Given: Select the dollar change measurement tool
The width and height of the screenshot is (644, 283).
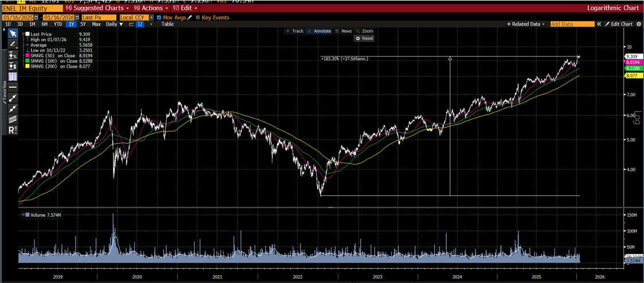Looking at the screenshot, I should pos(13,66).
